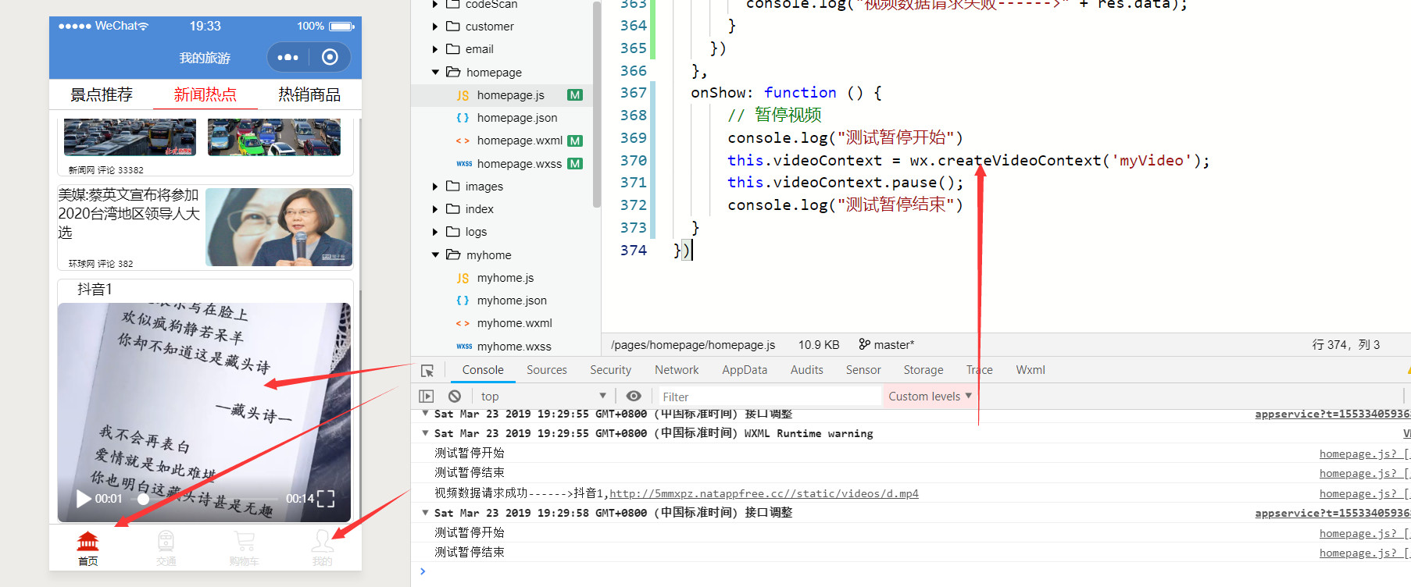Screen dimensions: 1411x587
Task: Click the braces icon of homepage.json
Action: tap(463, 118)
